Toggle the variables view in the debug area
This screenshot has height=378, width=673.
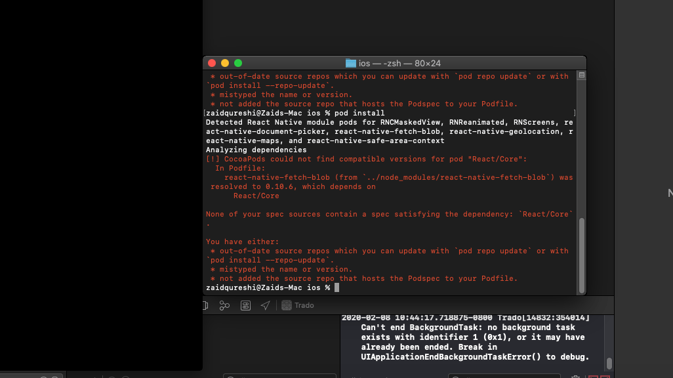click(593, 377)
